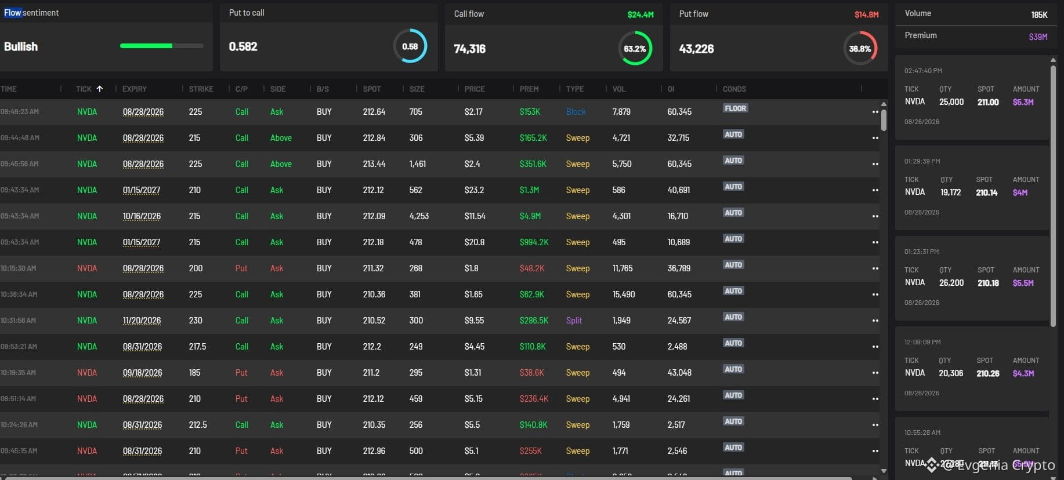
Task: Sort table by PREM column
Action: point(529,89)
